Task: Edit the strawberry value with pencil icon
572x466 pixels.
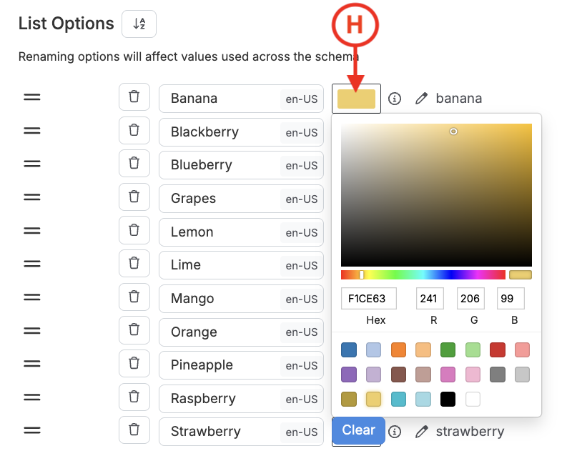Action: coord(422,432)
